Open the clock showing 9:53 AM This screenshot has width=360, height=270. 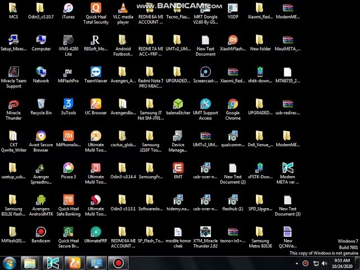[x=342, y=263]
